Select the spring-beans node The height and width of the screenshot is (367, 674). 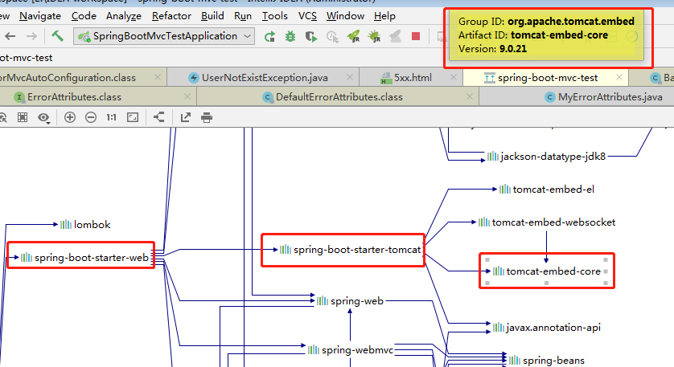click(547, 360)
